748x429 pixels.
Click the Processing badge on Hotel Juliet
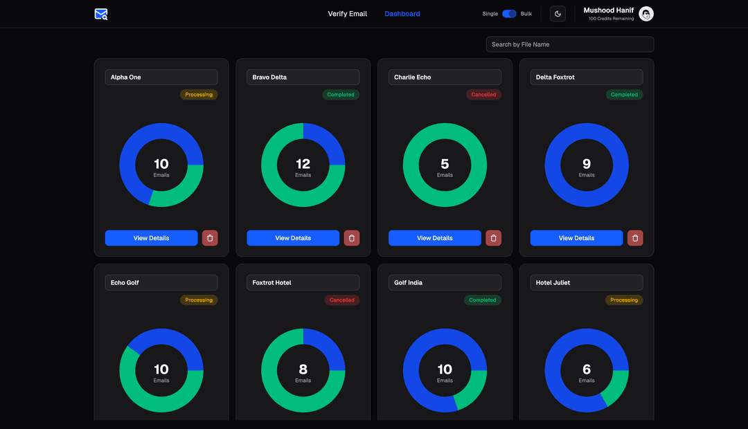pyautogui.click(x=624, y=300)
